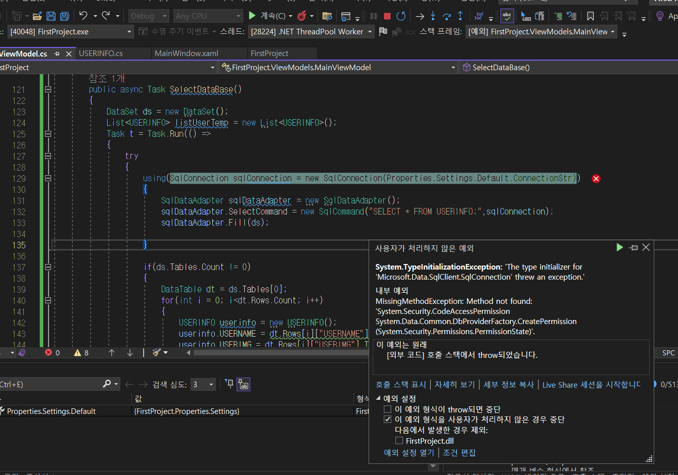
Task: Open the Any CPU platform dropdown
Action: (208, 16)
